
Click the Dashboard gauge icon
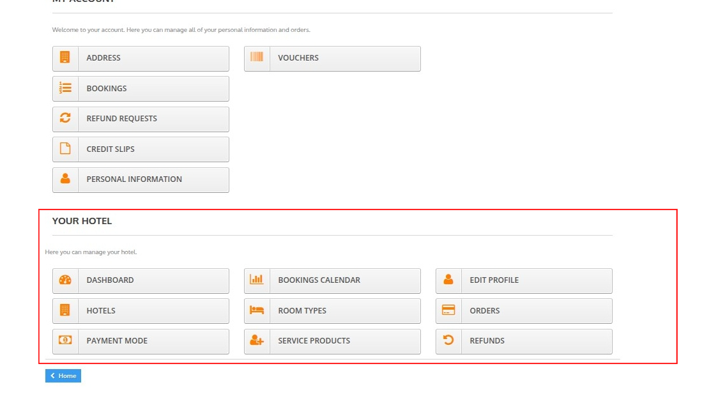coord(65,280)
